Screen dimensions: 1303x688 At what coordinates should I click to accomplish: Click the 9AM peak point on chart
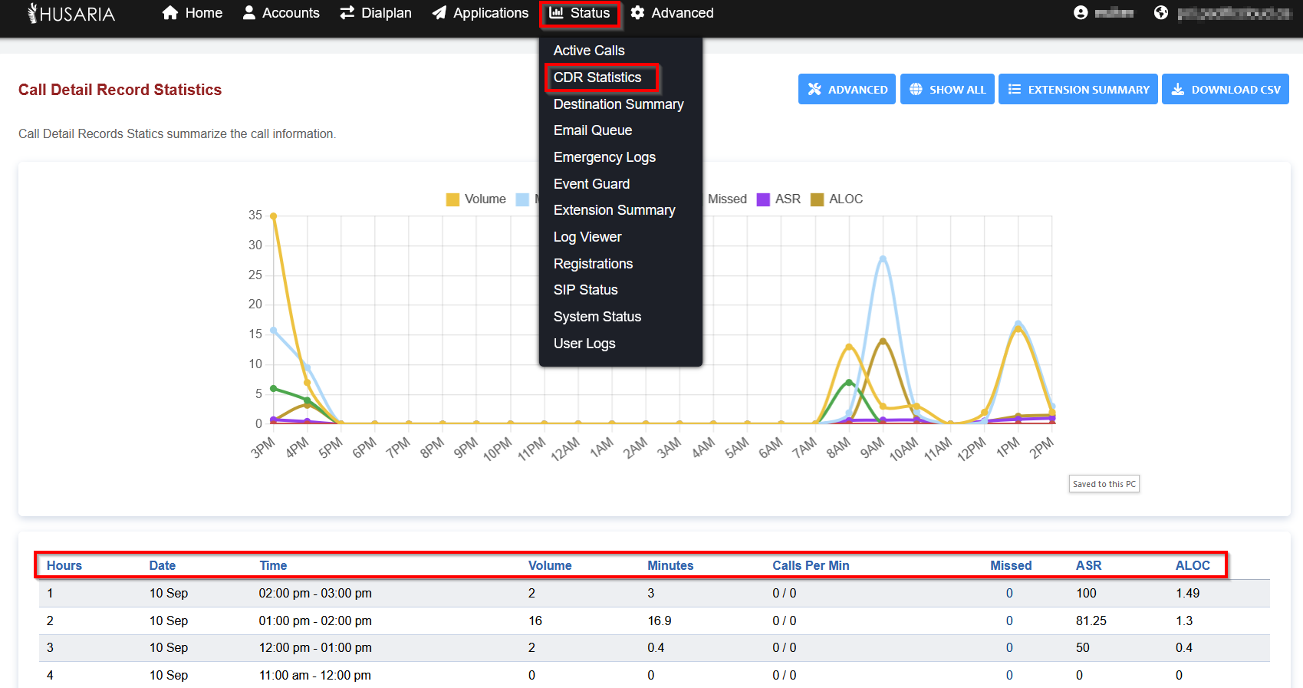tap(883, 258)
